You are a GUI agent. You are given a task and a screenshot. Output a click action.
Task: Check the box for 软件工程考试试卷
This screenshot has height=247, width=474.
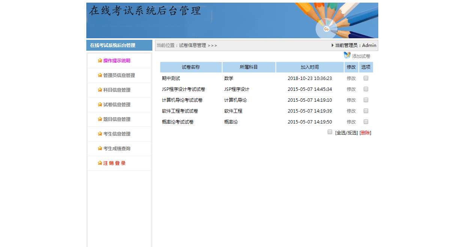click(366, 111)
